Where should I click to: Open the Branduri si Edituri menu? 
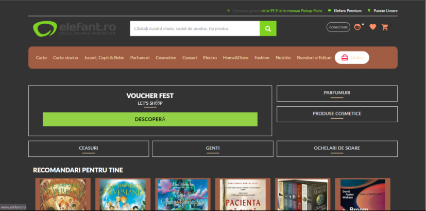314,58
